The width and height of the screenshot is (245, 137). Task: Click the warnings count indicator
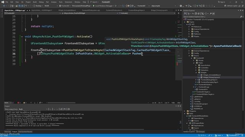click(x=24, y=103)
